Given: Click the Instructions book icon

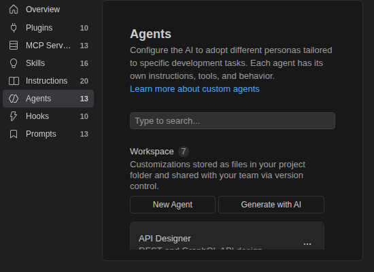Looking at the screenshot, I should pyautogui.click(x=14, y=81).
